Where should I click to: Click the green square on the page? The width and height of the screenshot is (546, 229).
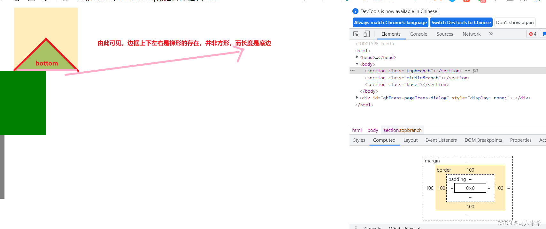pos(23,103)
